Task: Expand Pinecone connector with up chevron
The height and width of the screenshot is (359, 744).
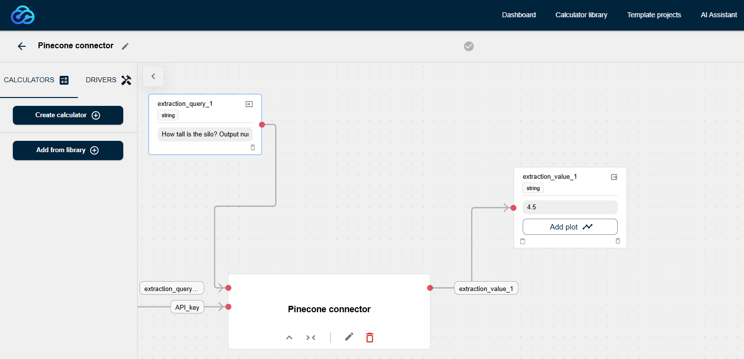Action: coord(289,337)
